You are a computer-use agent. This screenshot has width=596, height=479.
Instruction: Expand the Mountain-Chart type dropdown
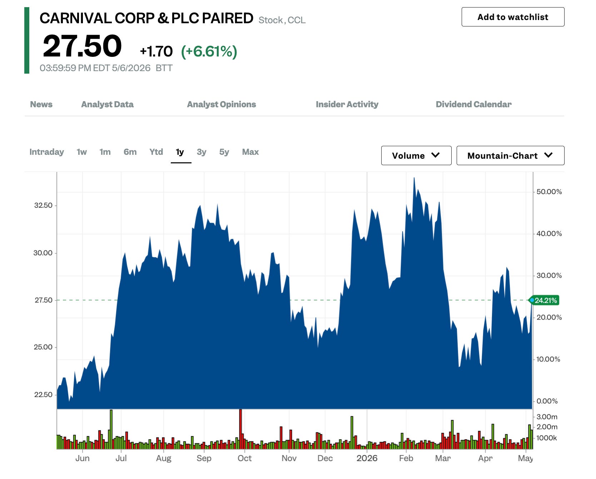click(x=511, y=155)
